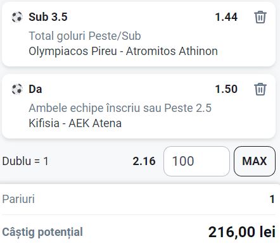Image resolution: width=280 pixels, height=246 pixels.
Task: Click the 216,00 lei potential winnings amount
Action: point(242,232)
